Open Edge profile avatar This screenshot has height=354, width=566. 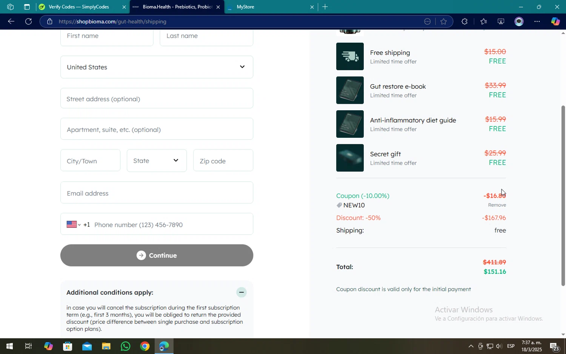click(519, 22)
